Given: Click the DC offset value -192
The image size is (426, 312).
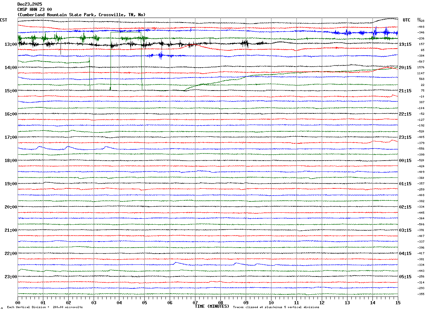Looking at the screenshot, I should coord(421,125).
